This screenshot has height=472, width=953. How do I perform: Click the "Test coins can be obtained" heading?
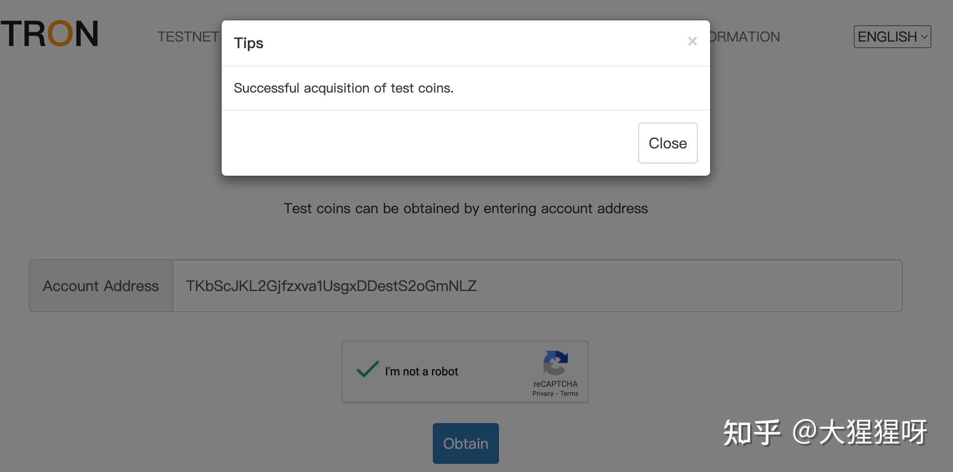coord(465,208)
